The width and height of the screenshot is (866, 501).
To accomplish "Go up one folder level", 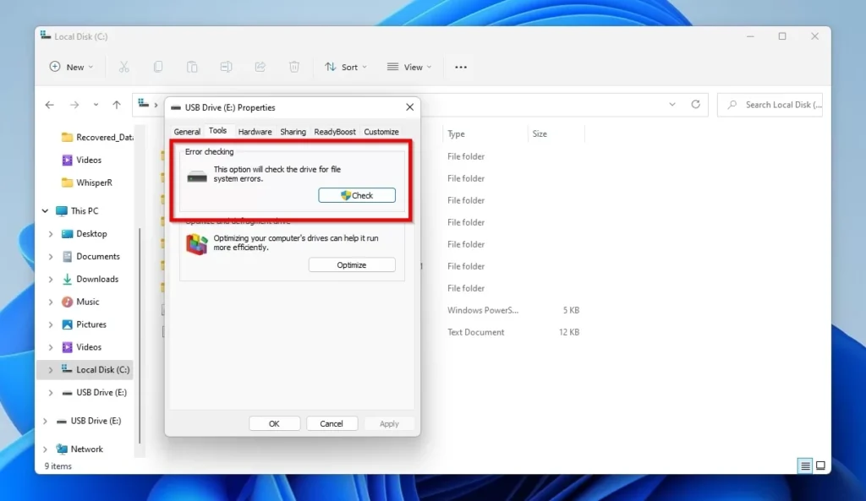I will (117, 105).
